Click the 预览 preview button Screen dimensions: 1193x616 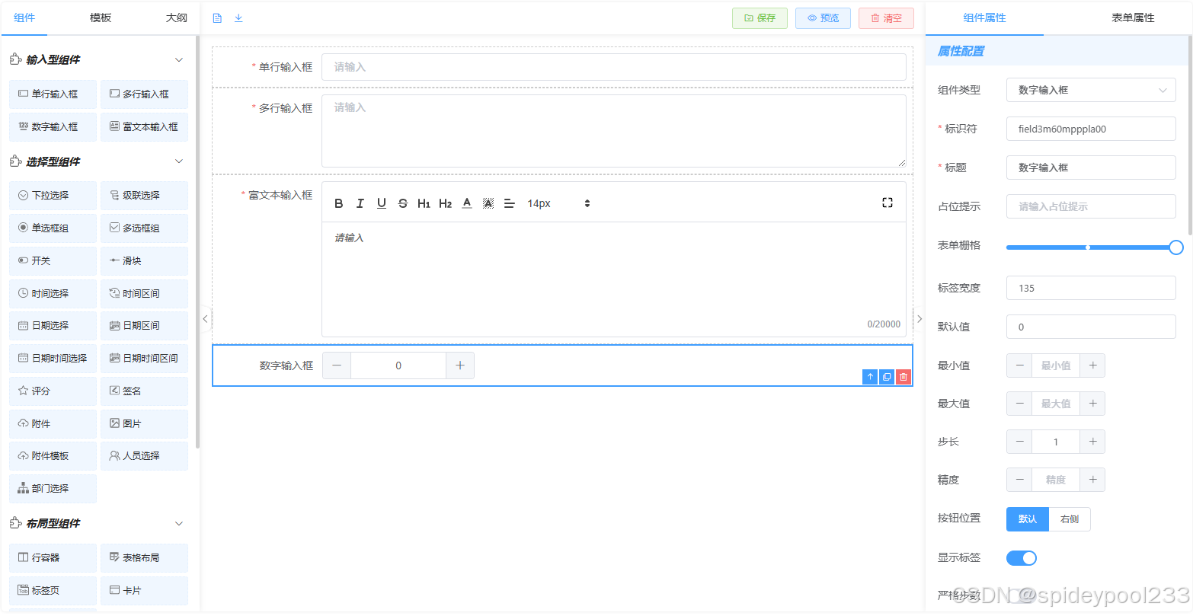click(x=823, y=18)
